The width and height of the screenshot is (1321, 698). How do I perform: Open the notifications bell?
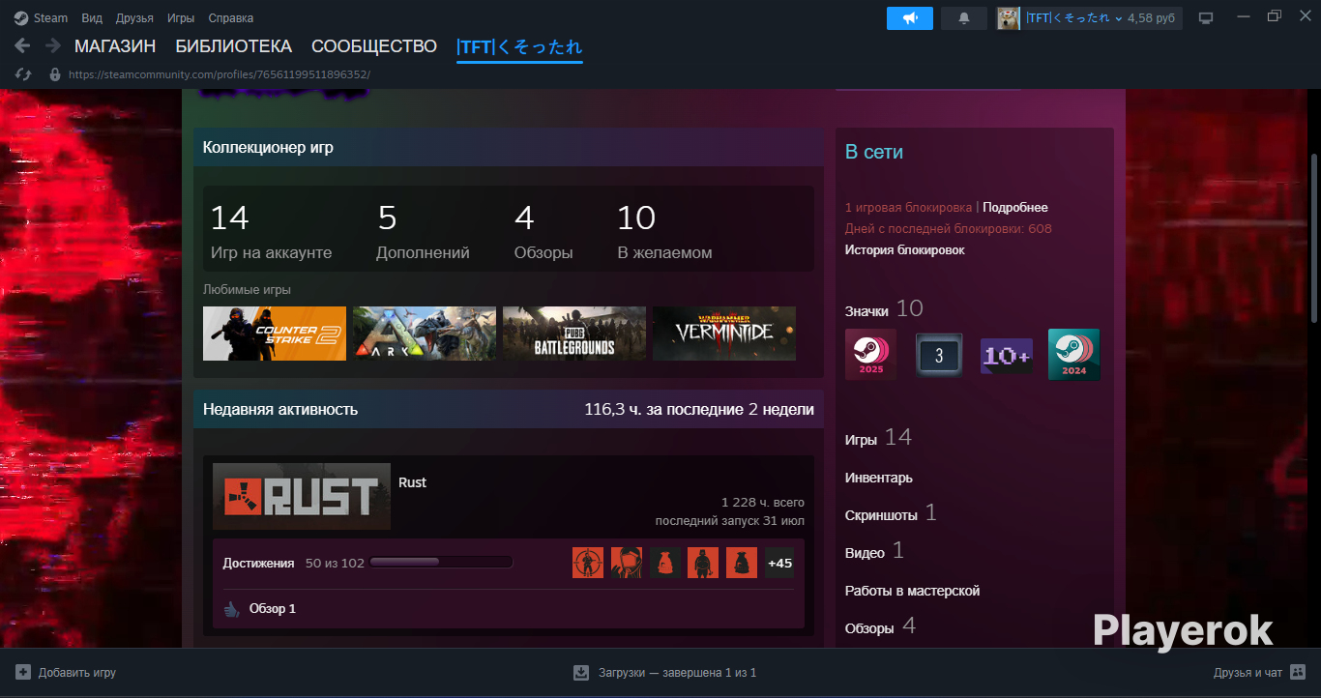[964, 18]
